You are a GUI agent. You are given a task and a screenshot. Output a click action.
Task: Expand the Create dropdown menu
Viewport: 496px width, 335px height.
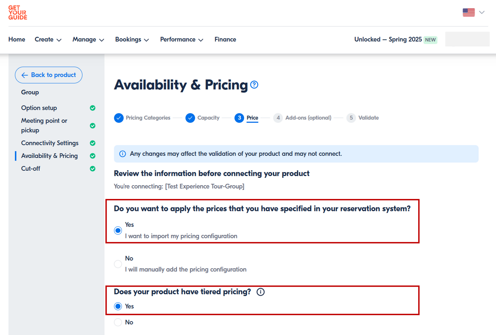coord(48,39)
